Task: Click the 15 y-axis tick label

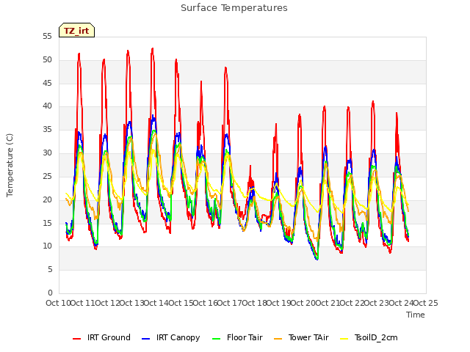Action: coord(47,223)
